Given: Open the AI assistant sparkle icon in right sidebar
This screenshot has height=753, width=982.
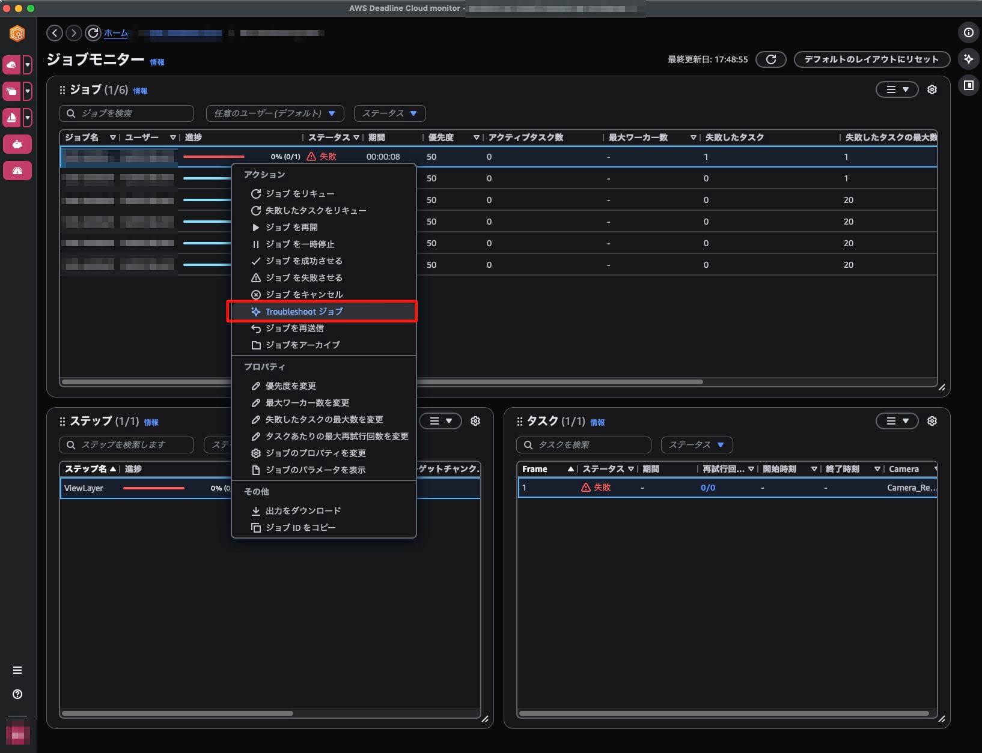Looking at the screenshot, I should coord(968,59).
